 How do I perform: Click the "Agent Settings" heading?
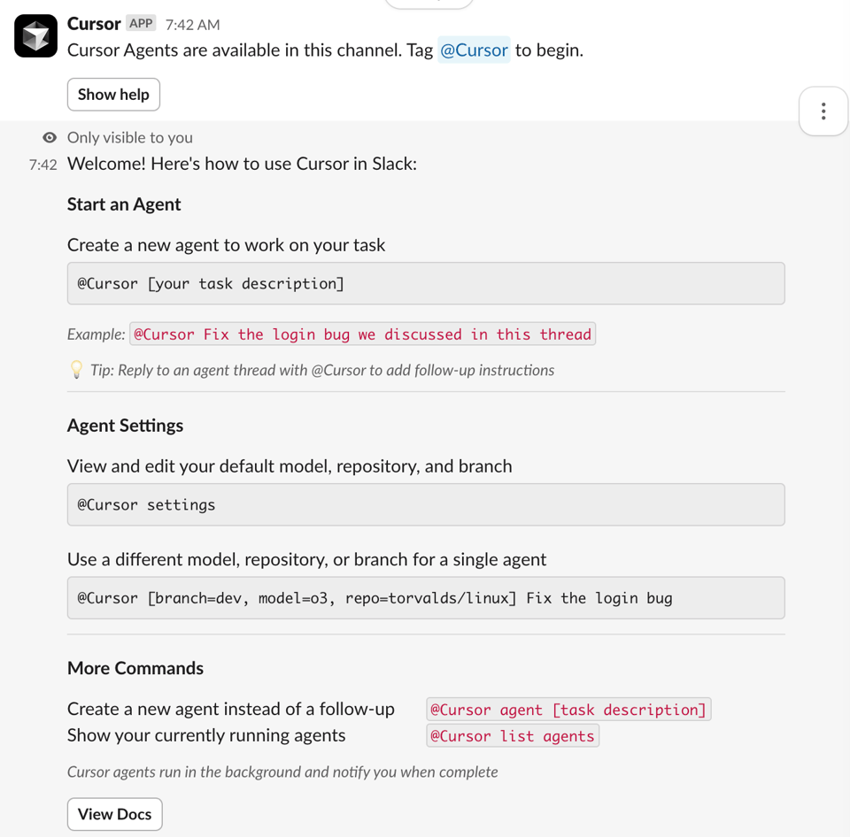[126, 426]
